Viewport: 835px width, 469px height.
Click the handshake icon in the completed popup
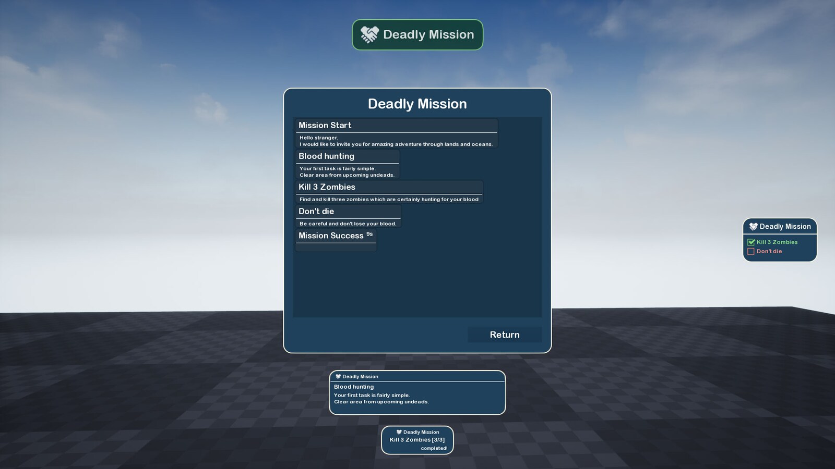399,432
